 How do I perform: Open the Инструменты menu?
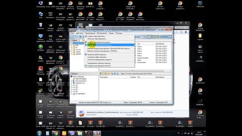click(x=102, y=33)
